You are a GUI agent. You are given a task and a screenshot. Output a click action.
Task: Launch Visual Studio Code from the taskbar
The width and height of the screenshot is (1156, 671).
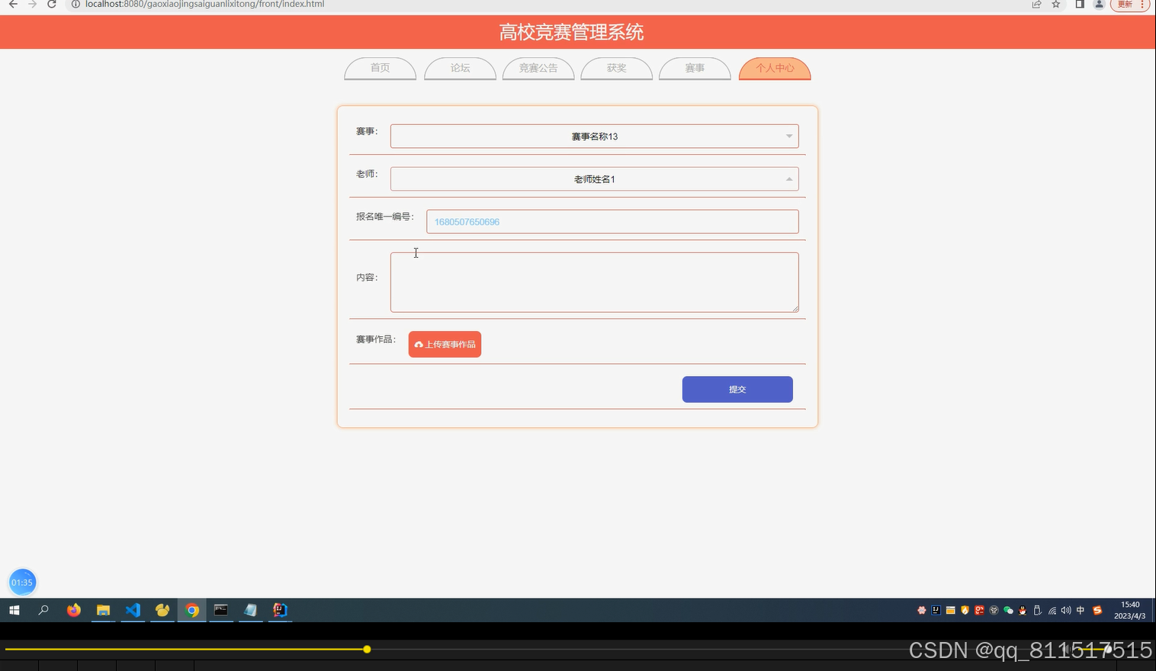point(133,610)
